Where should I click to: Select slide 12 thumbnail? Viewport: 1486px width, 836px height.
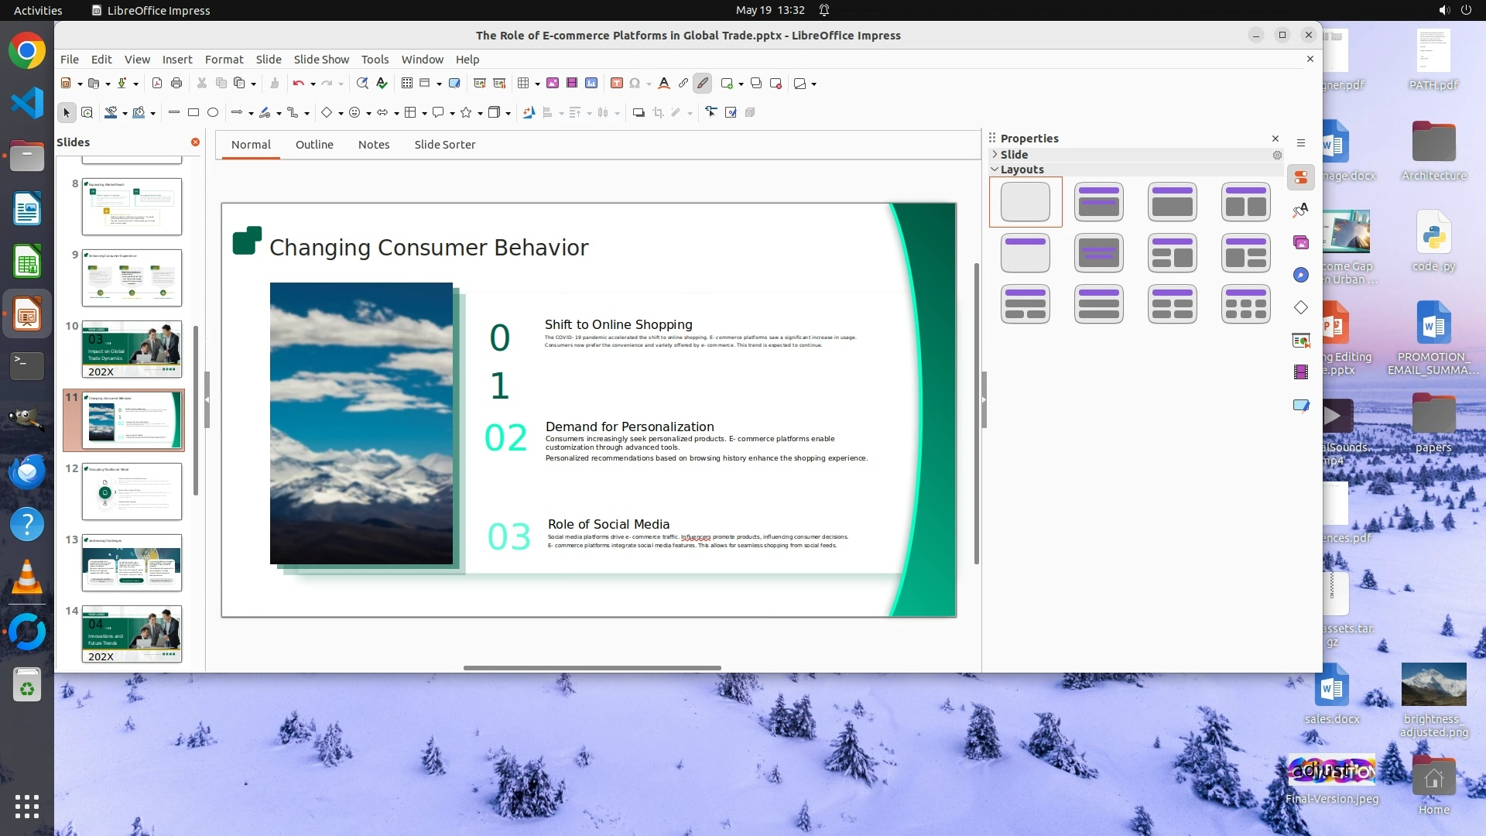click(132, 492)
